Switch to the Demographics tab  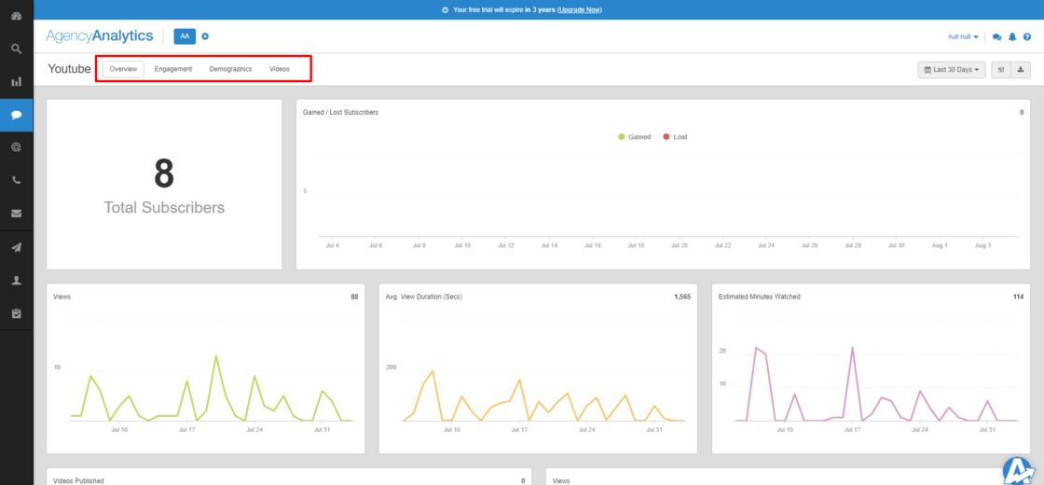pyautogui.click(x=230, y=69)
